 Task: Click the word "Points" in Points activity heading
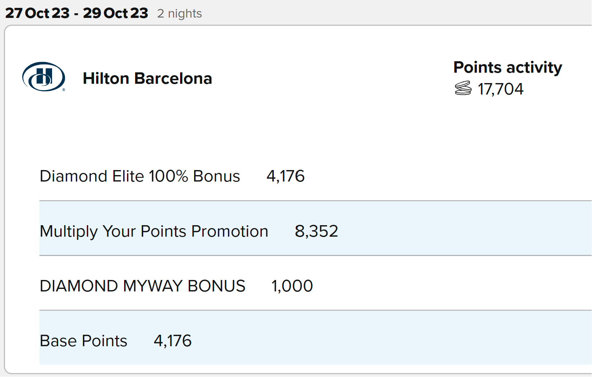pos(477,67)
